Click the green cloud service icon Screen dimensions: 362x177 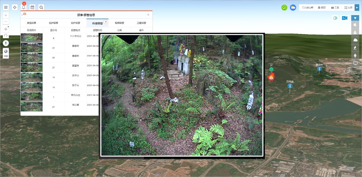click(x=284, y=8)
